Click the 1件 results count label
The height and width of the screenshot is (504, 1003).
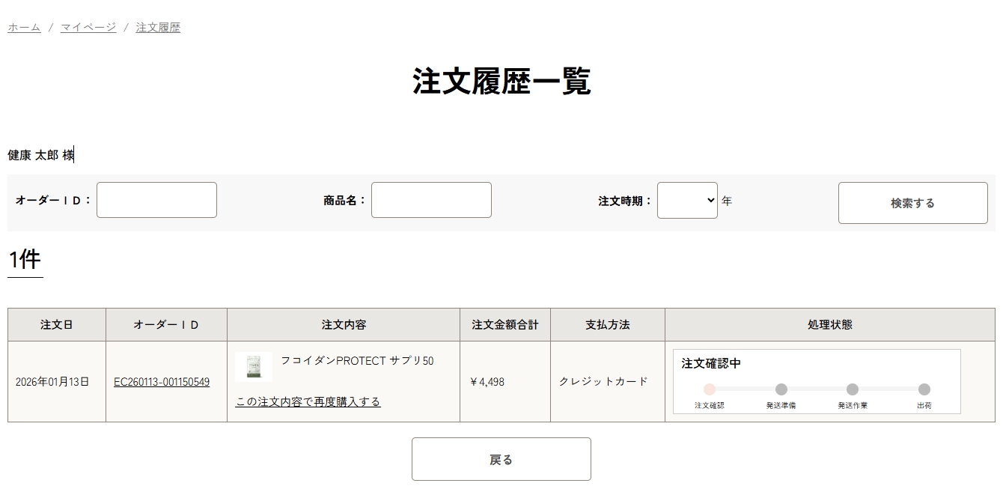point(24,259)
